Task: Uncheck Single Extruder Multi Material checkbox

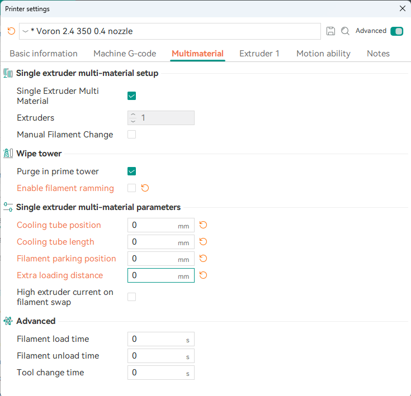Action: 132,96
